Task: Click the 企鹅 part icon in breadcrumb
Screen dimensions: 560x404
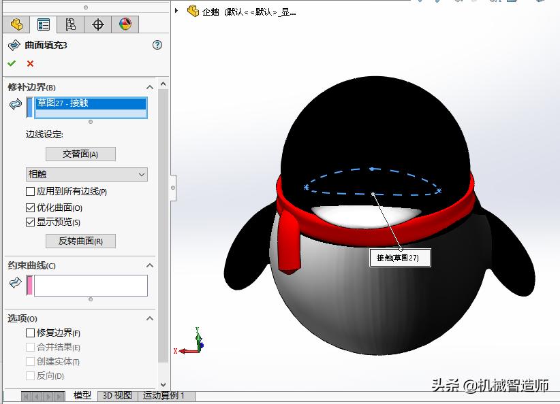Action: 193,11
